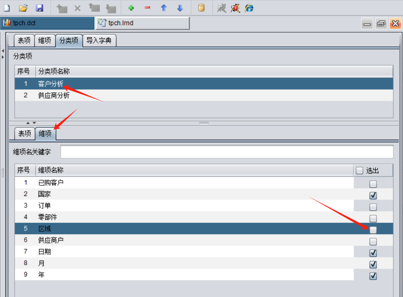Screen dimensions: 403x297
Task: Select the 月 dimension name
Action: pos(41,263)
